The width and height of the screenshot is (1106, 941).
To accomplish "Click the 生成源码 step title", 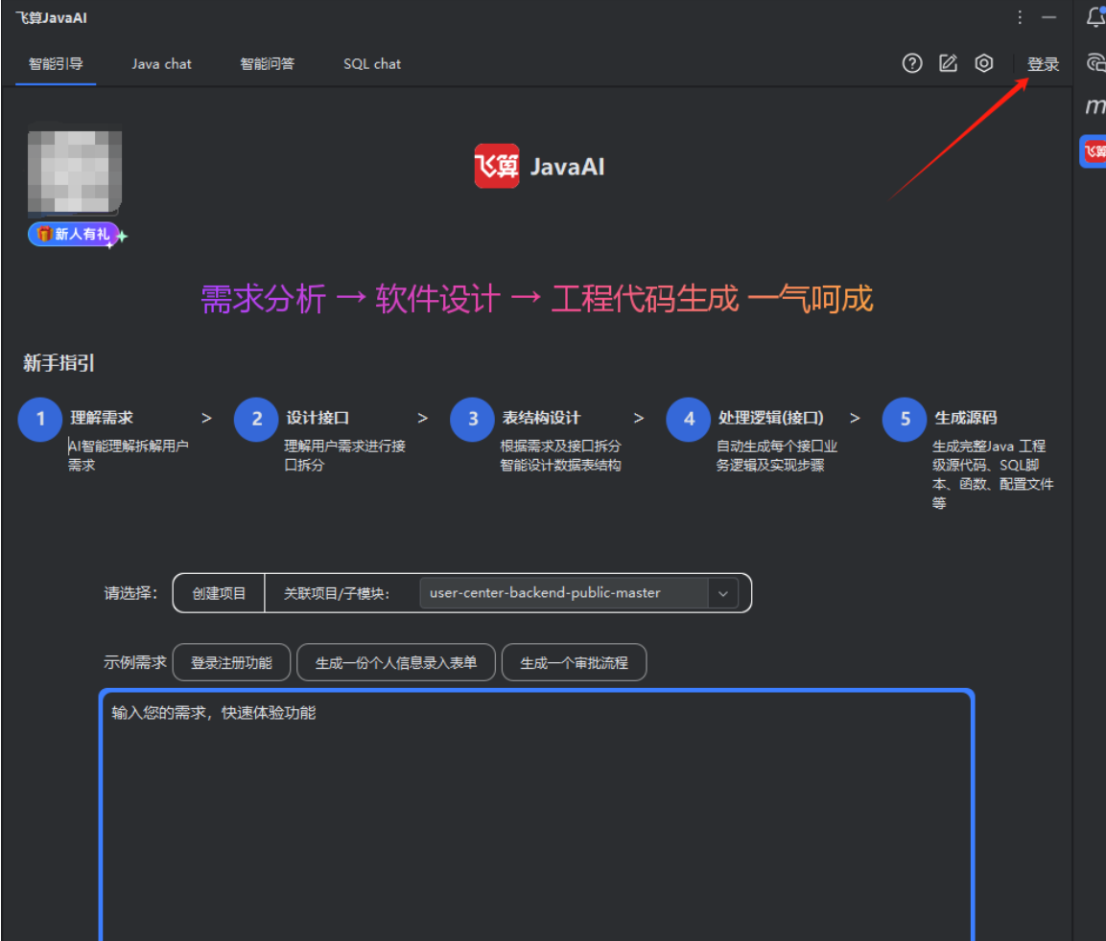I will tap(966, 418).
